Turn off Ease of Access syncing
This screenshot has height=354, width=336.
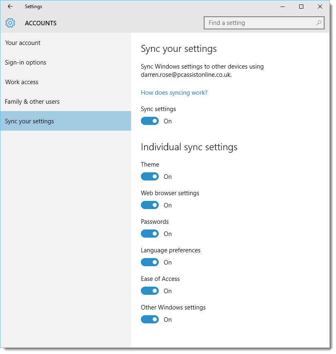tap(150, 291)
